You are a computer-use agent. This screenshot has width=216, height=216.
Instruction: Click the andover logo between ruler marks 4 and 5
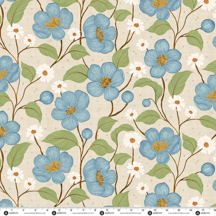click(x=54, y=213)
